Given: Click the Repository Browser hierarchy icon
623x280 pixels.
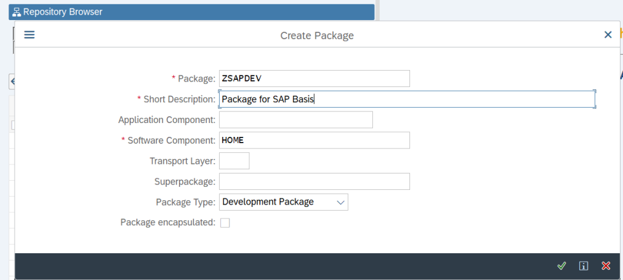Looking at the screenshot, I should tap(16, 12).
